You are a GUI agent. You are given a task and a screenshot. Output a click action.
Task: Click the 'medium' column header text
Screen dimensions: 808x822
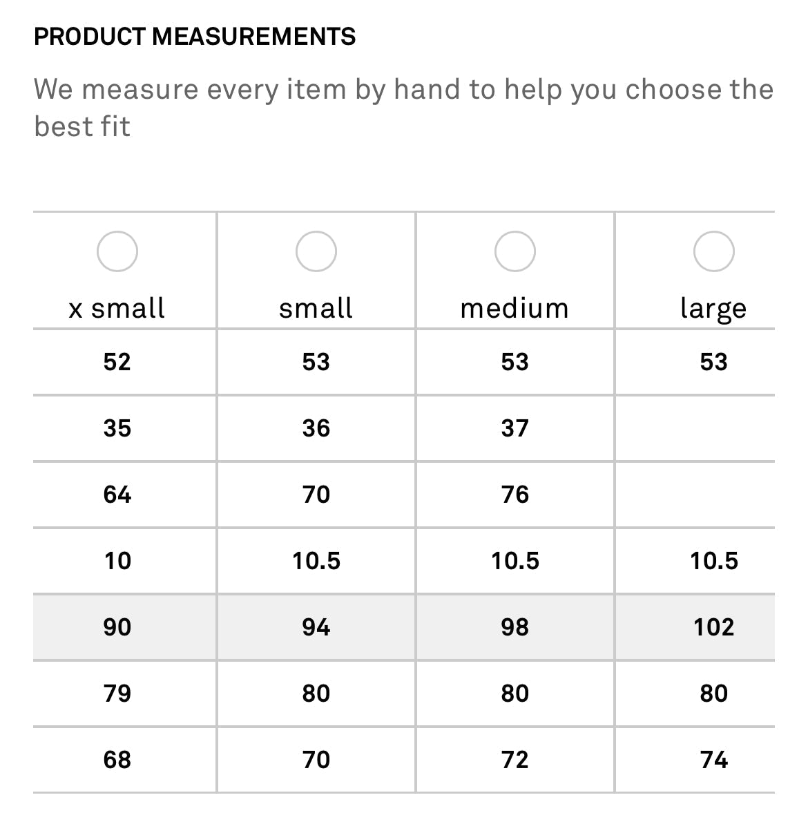515,308
